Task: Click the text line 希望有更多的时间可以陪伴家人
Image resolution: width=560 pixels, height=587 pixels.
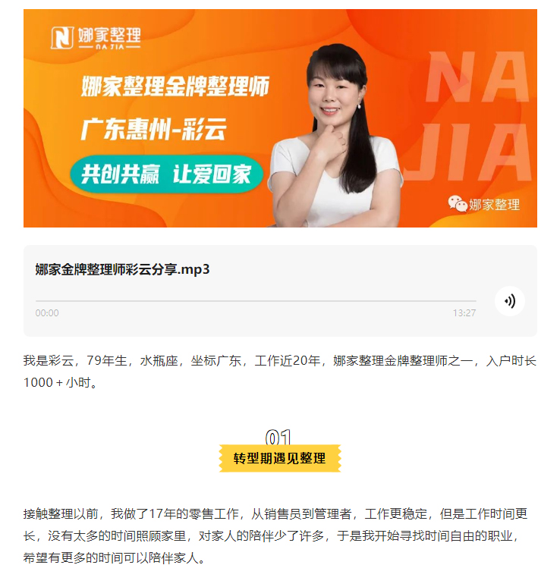Action: [114, 558]
